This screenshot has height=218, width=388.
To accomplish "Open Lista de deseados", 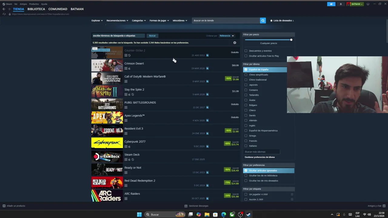I will [x=282, y=21].
